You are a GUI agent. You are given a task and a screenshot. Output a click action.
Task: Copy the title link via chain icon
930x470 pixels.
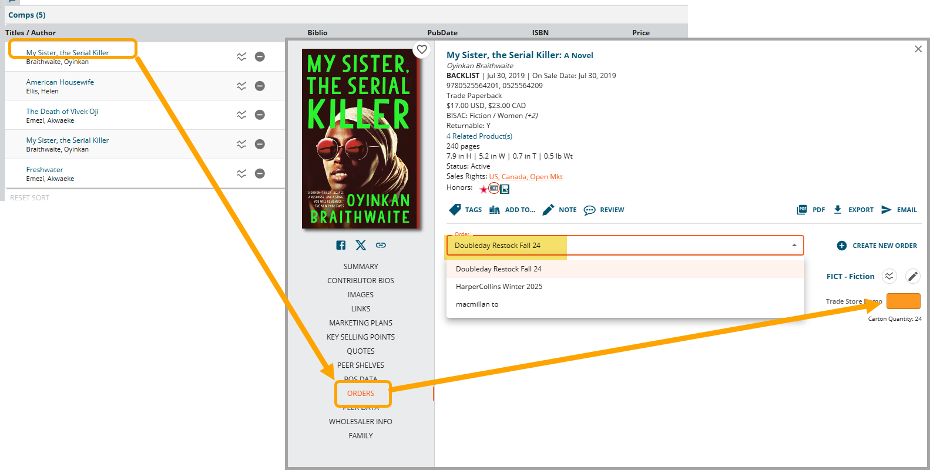click(x=381, y=246)
